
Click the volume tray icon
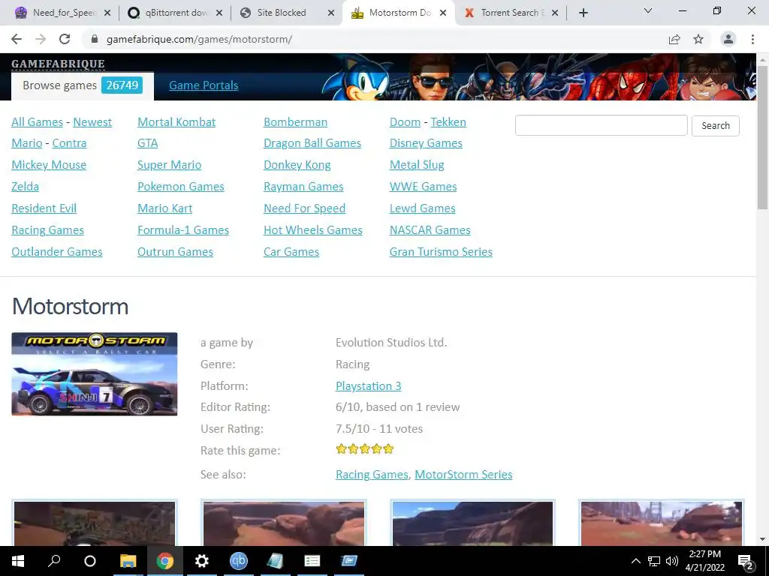point(672,561)
